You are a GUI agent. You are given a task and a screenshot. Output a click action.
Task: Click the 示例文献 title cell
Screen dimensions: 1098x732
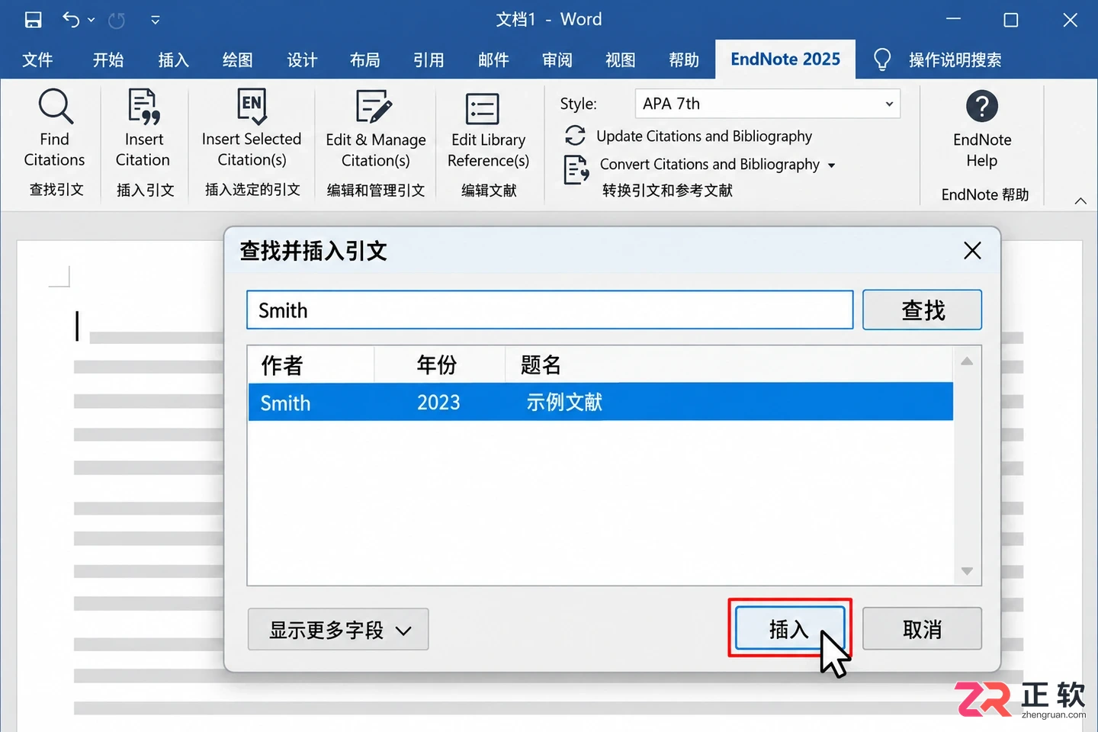(x=564, y=402)
